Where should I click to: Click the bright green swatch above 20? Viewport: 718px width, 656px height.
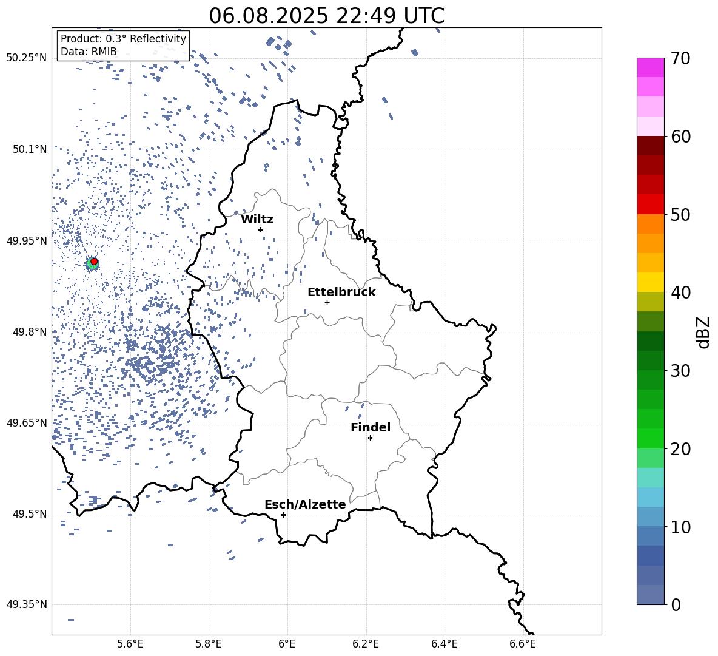pyautogui.click(x=650, y=438)
